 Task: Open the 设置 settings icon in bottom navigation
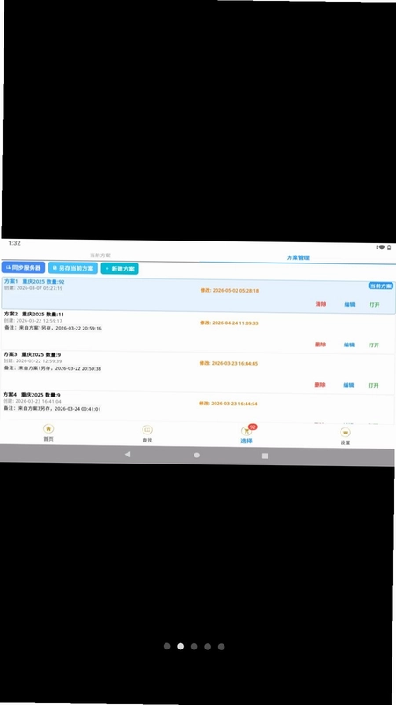345,433
